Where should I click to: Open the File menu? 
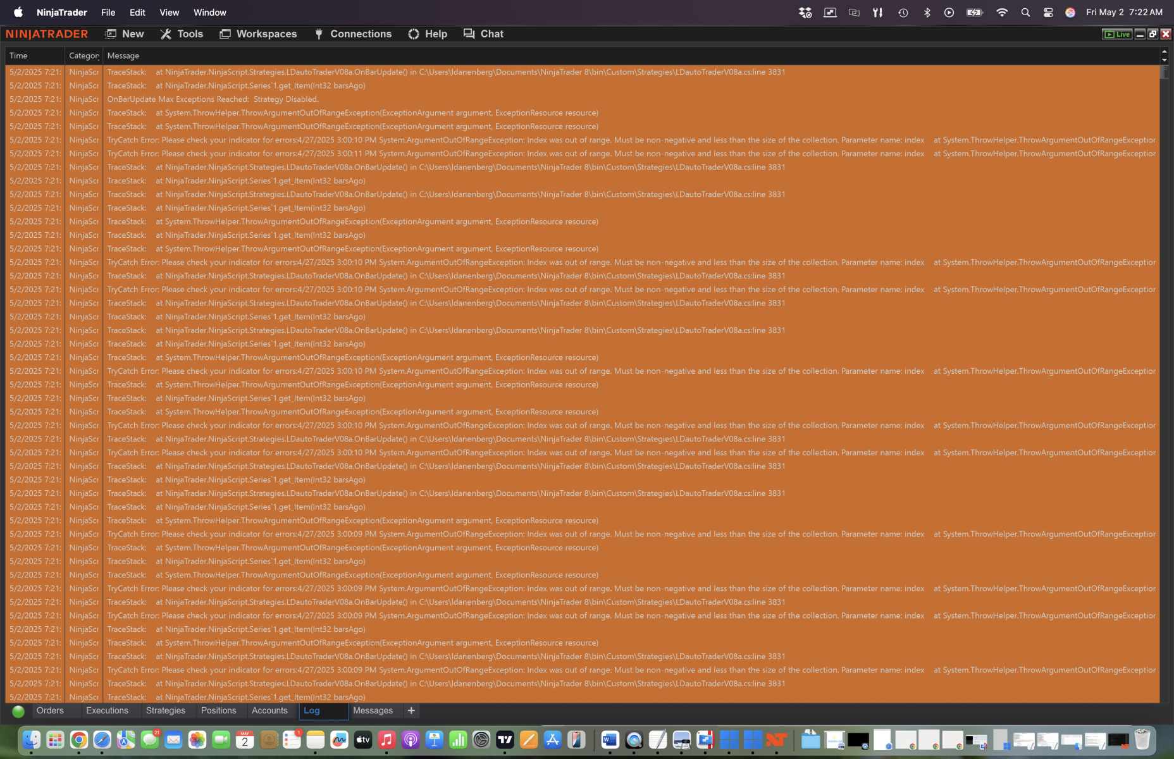[x=108, y=12]
